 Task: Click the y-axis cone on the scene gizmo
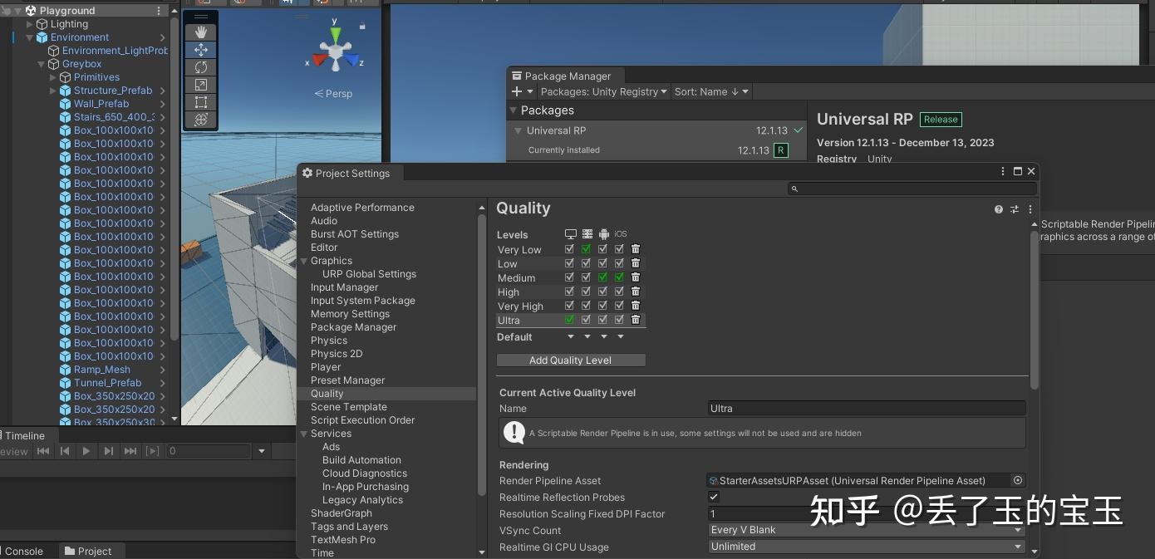pos(335,31)
